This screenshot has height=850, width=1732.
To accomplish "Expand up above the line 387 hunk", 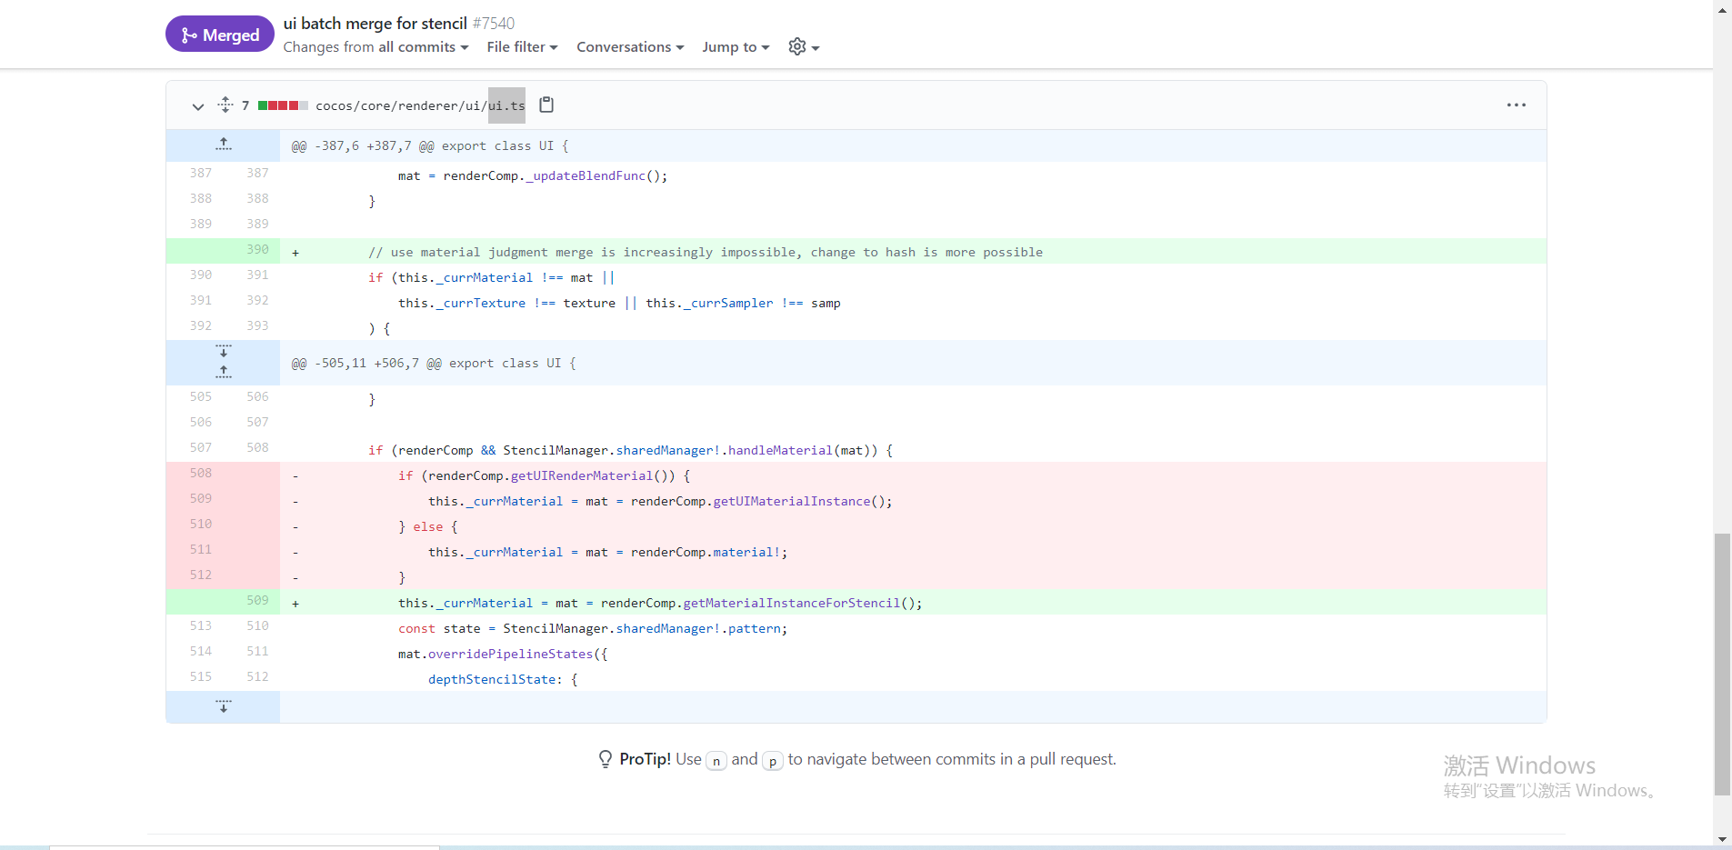I will point(224,145).
